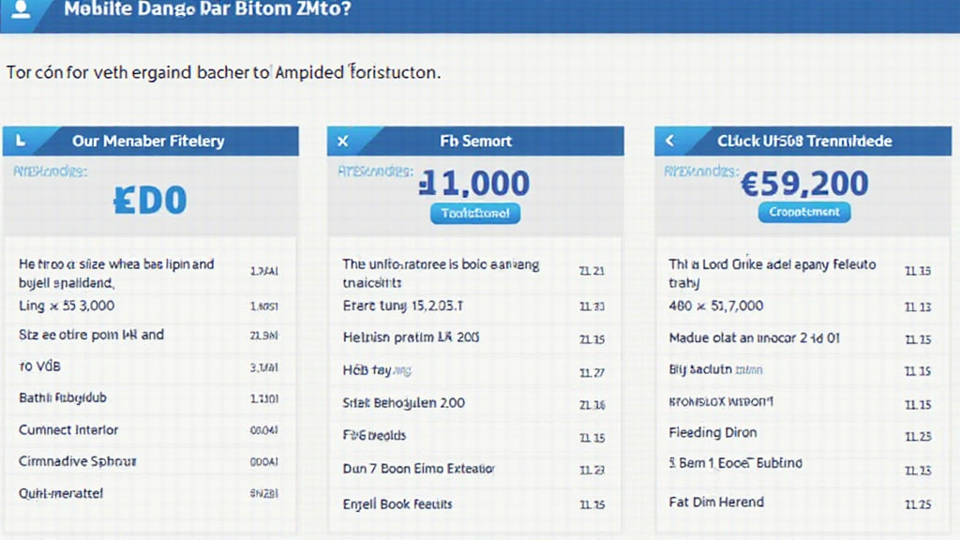Select the Fleeding Diron list item
Screen dimensions: 960x540
coord(712,433)
